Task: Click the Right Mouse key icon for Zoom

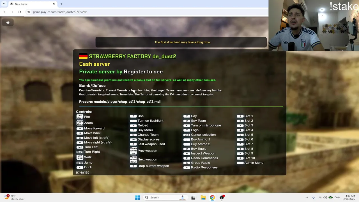Action: [80, 123]
